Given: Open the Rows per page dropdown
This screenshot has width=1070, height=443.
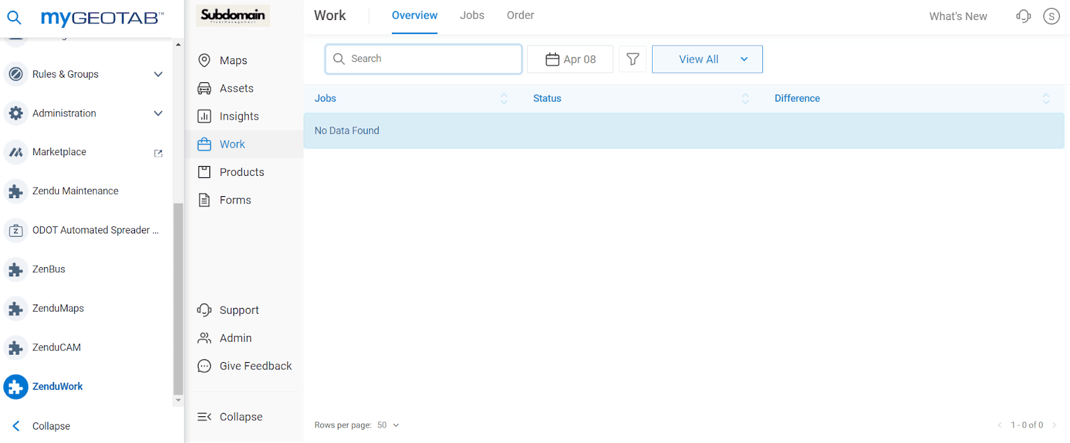Looking at the screenshot, I should tap(388, 425).
